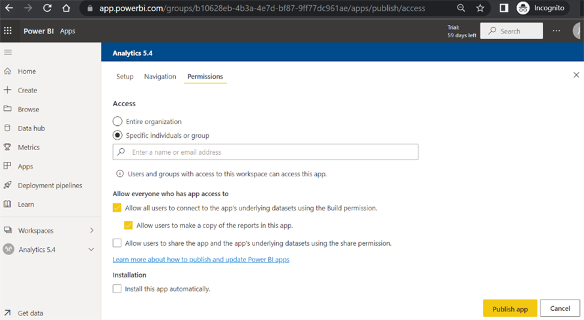
Task: Collapse the navigation pane hamburger icon
Action: (x=8, y=52)
